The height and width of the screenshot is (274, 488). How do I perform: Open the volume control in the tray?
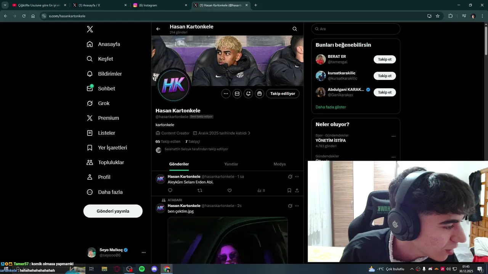(448, 269)
